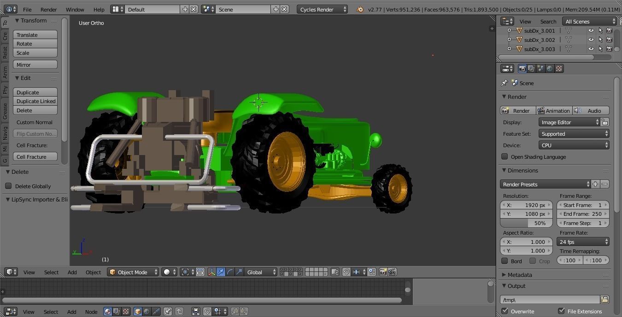Hide subDx_3.002 with its eye icon
Image resolution: width=622 pixels, height=317 pixels.
point(591,40)
